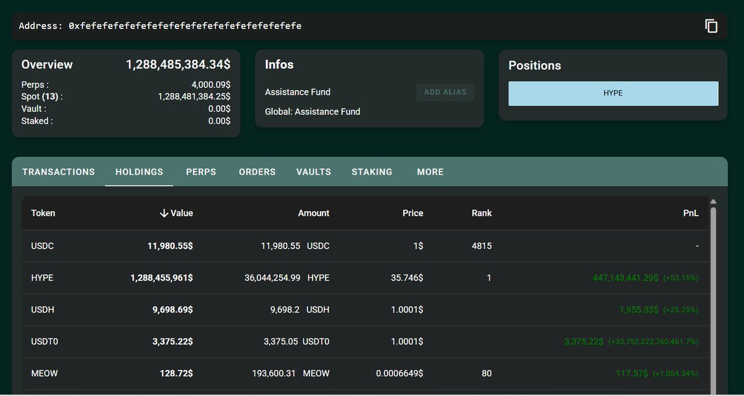Click the MEOW value 128.72$
This screenshot has height=396, width=744.
(x=178, y=374)
